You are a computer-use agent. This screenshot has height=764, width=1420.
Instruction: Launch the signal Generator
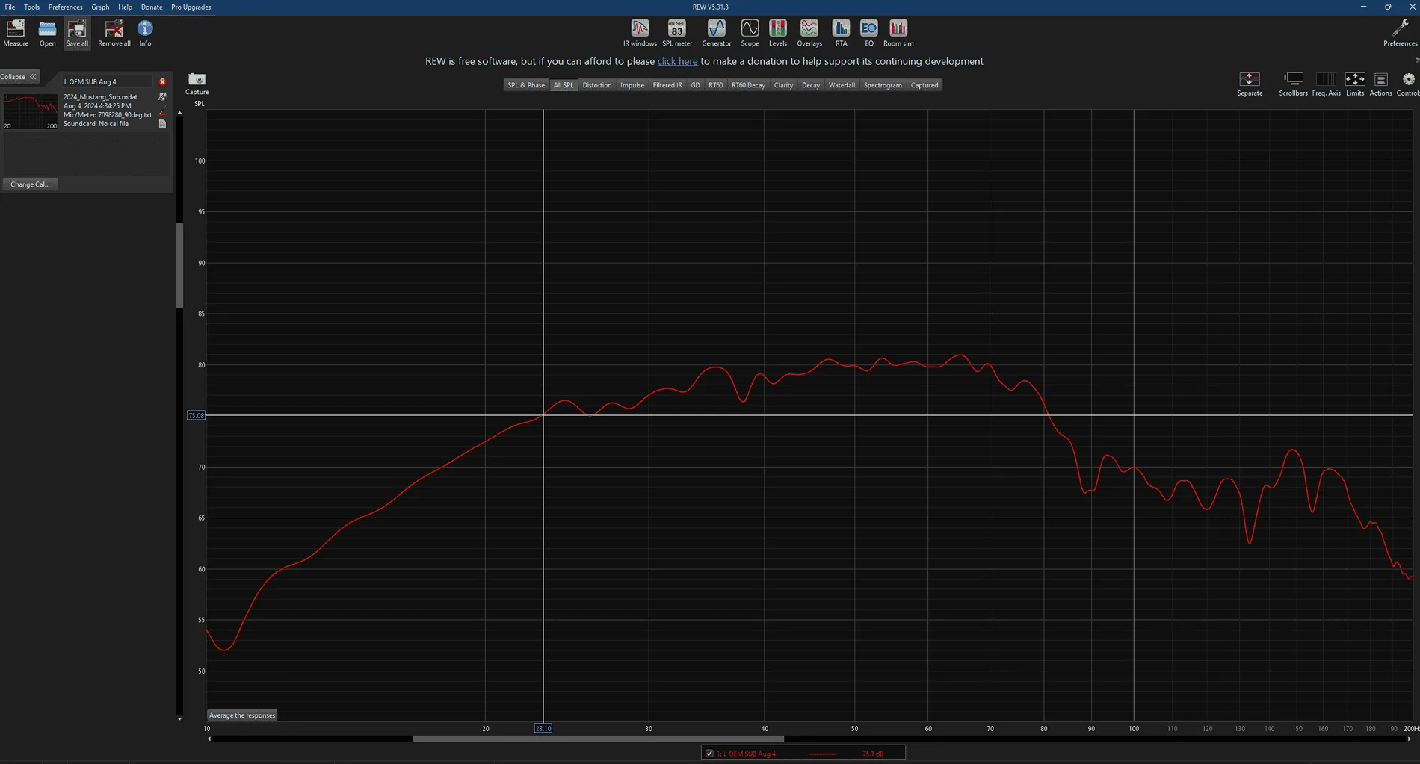pos(716,33)
